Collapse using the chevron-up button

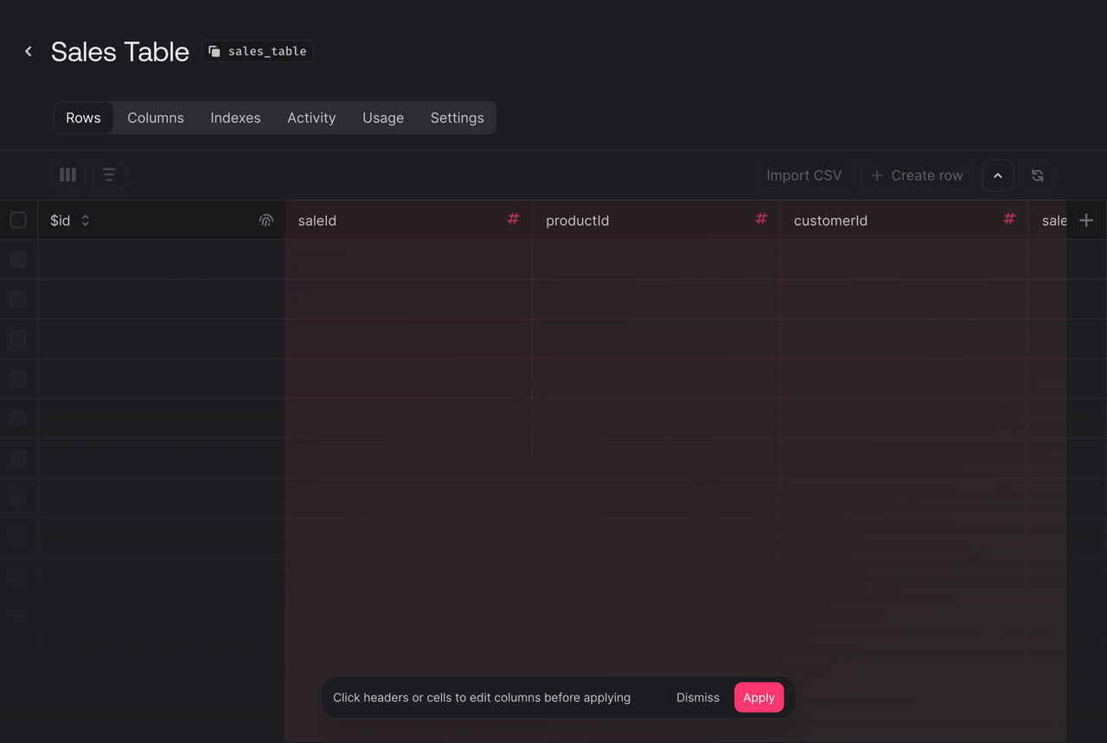(997, 176)
